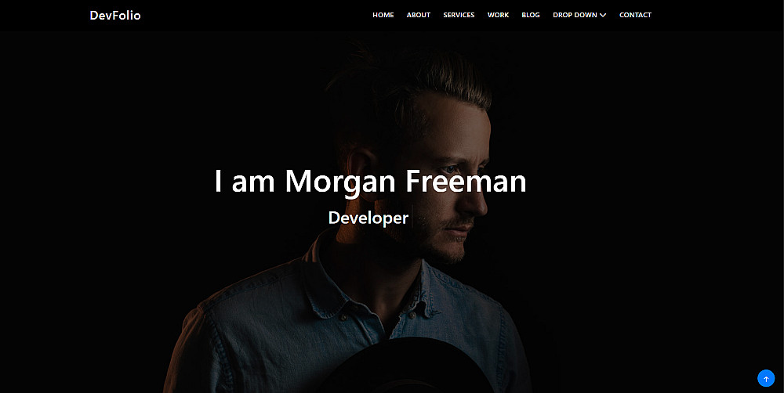Image resolution: width=784 pixels, height=393 pixels.
Task: Click the word Freeman in the headline
Action: click(x=466, y=180)
